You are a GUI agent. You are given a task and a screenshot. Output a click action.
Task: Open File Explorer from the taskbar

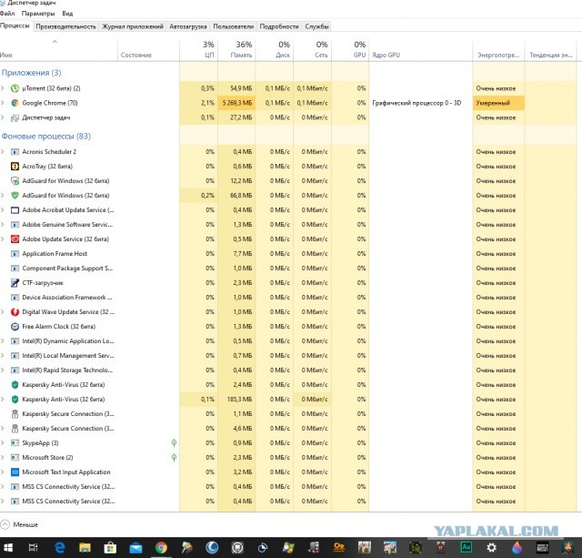coord(85,548)
